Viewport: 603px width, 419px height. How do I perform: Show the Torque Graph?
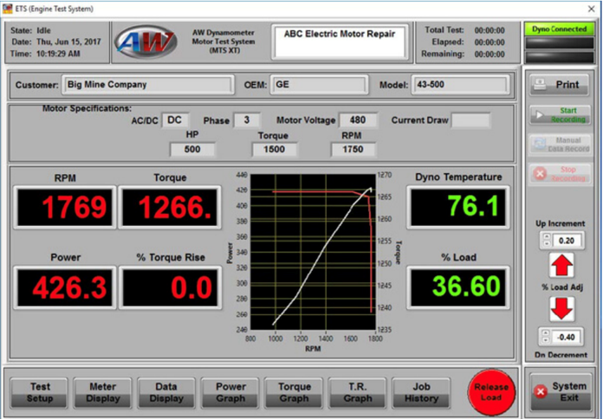[294, 393]
